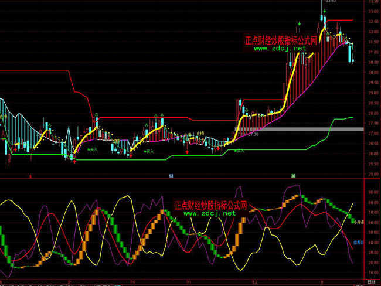This screenshot has height=286, width=381.
Task: Click the 止损 stop-loss label on chart
Action: (x=200, y=134)
